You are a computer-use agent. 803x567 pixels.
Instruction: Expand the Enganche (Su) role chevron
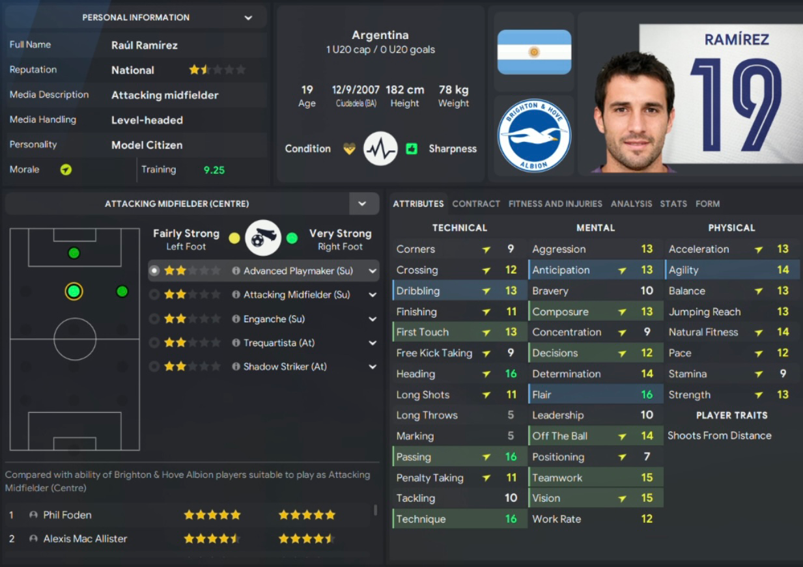click(x=373, y=319)
